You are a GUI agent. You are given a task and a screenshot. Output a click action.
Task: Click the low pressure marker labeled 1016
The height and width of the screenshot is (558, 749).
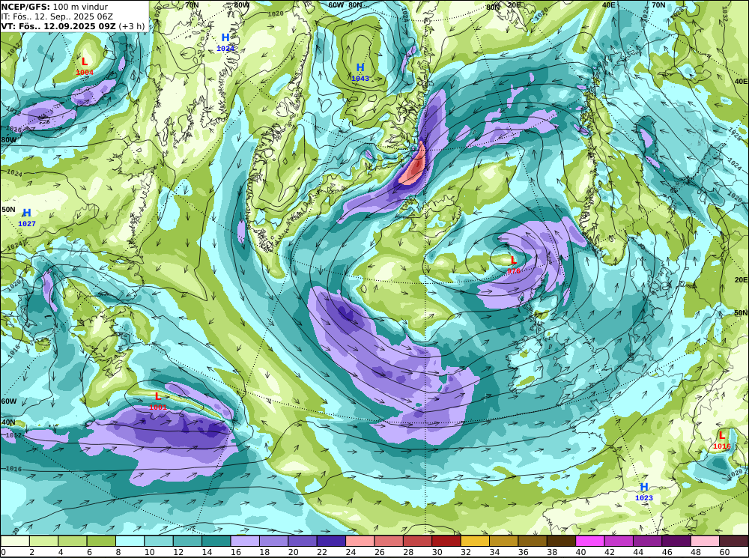722,440
